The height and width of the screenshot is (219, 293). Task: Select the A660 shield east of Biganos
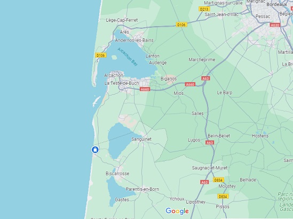[x=190, y=85]
